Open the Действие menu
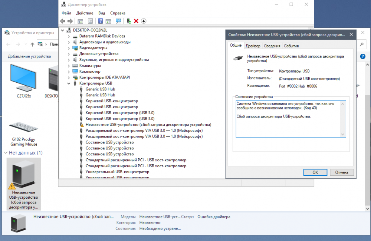 (85, 13)
